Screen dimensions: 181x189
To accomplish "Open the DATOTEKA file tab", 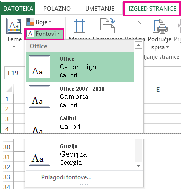I will (18, 9).
